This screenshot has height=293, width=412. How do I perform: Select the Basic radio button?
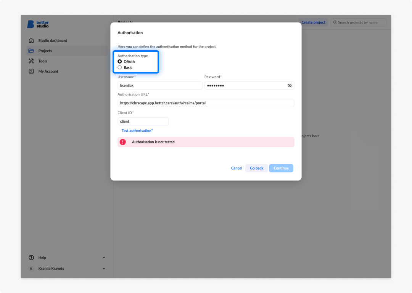(x=119, y=67)
